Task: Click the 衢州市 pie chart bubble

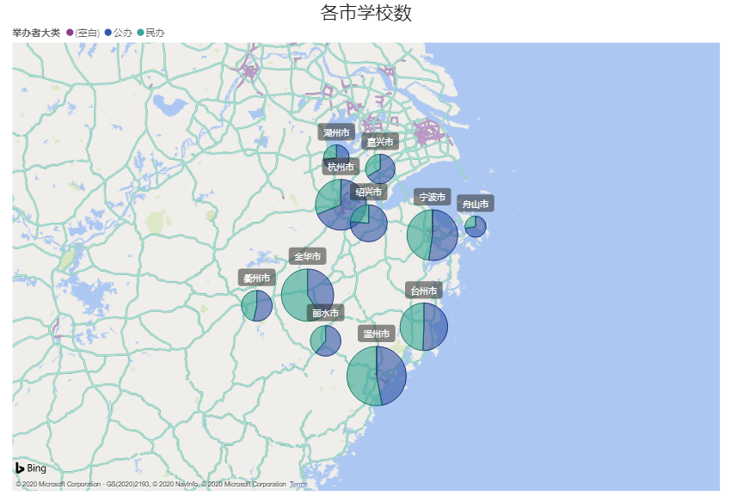Action: point(256,305)
